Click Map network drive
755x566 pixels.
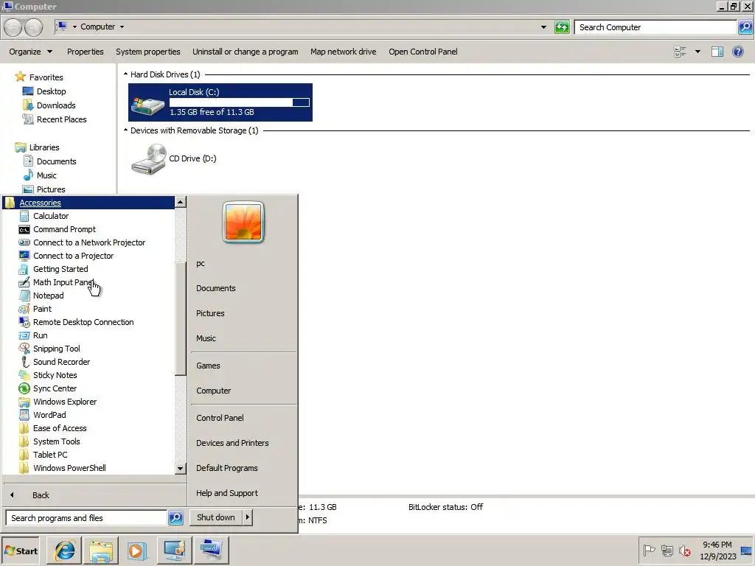[x=344, y=52]
